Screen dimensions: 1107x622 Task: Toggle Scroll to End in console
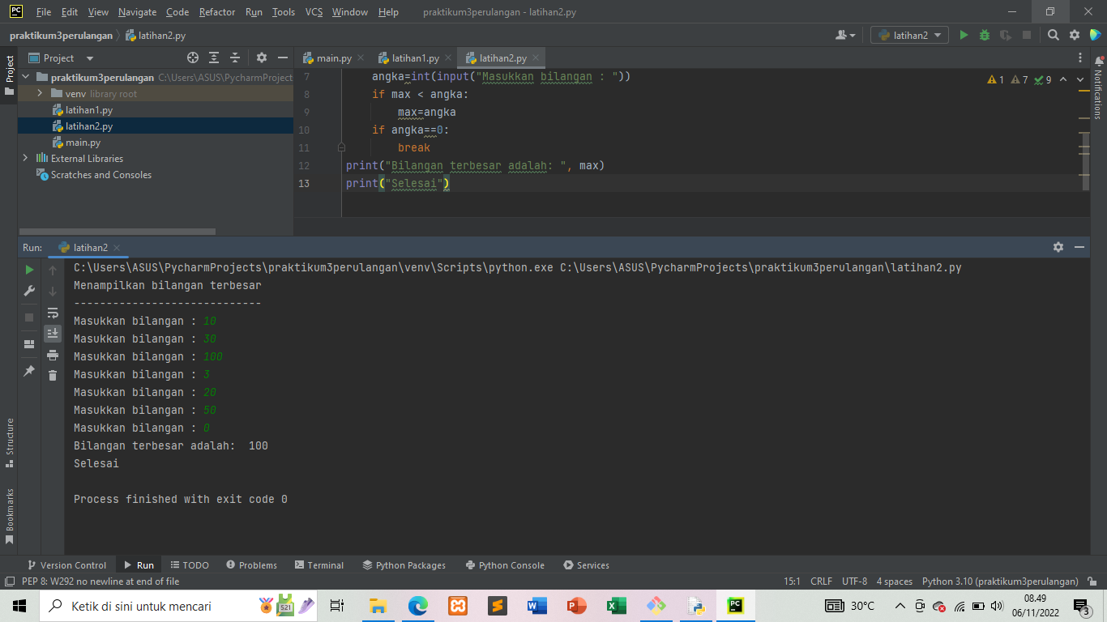(53, 333)
